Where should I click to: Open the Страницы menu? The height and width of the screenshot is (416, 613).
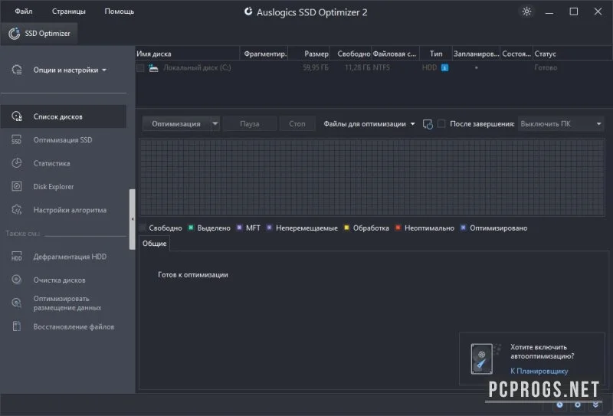69,11
